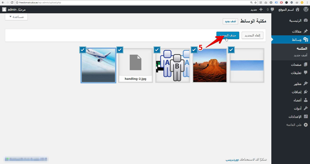Viewport: 310px width, 164px height.
Task: Expand the help (مساعدة) dropdown tab
Action: coord(16,17)
